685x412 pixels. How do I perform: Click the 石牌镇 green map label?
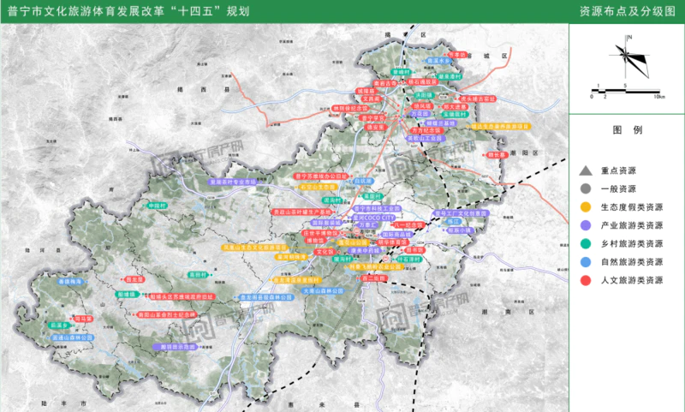click(128, 294)
